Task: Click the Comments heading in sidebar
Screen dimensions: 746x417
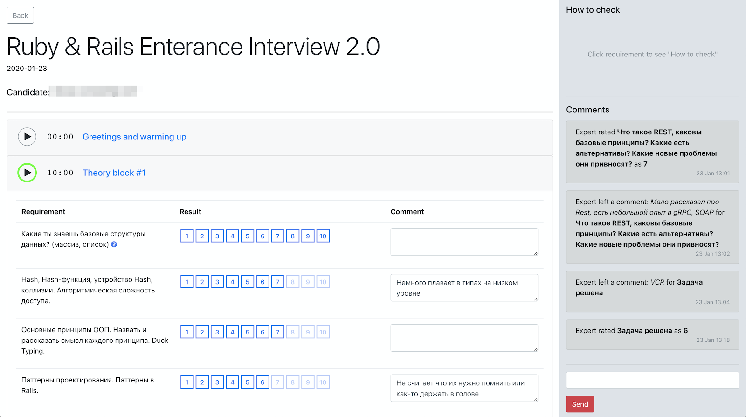Action: coord(587,110)
